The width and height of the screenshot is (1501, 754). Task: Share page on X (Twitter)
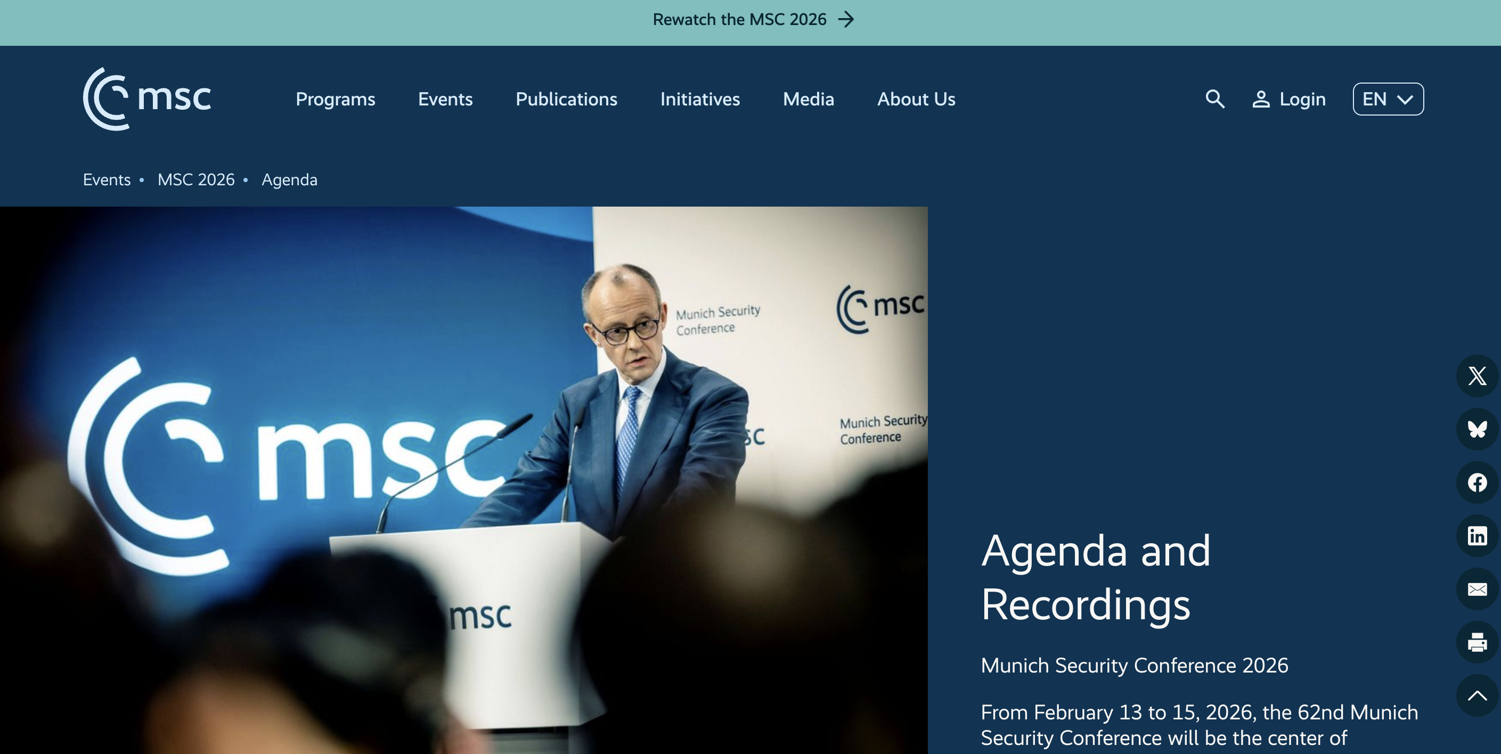tap(1476, 376)
